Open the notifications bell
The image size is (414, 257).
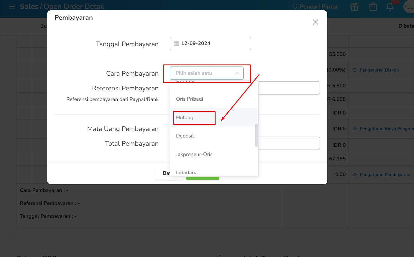click(x=390, y=6)
